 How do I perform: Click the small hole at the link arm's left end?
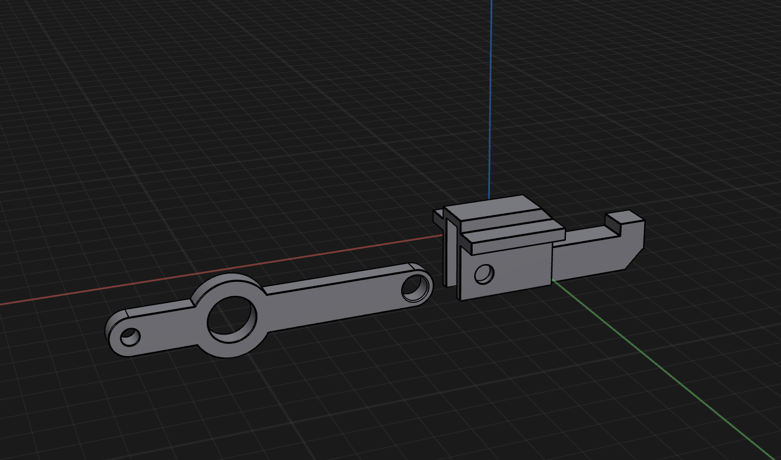point(130,337)
